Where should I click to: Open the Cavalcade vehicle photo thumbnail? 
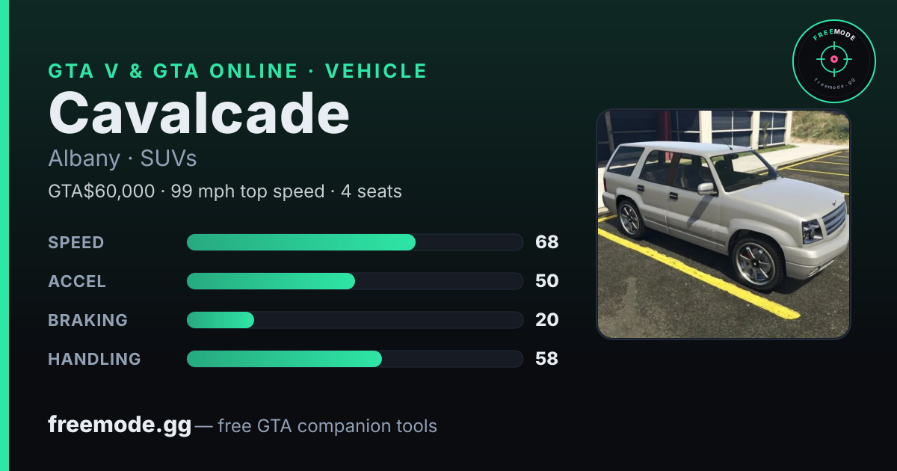pos(724,224)
